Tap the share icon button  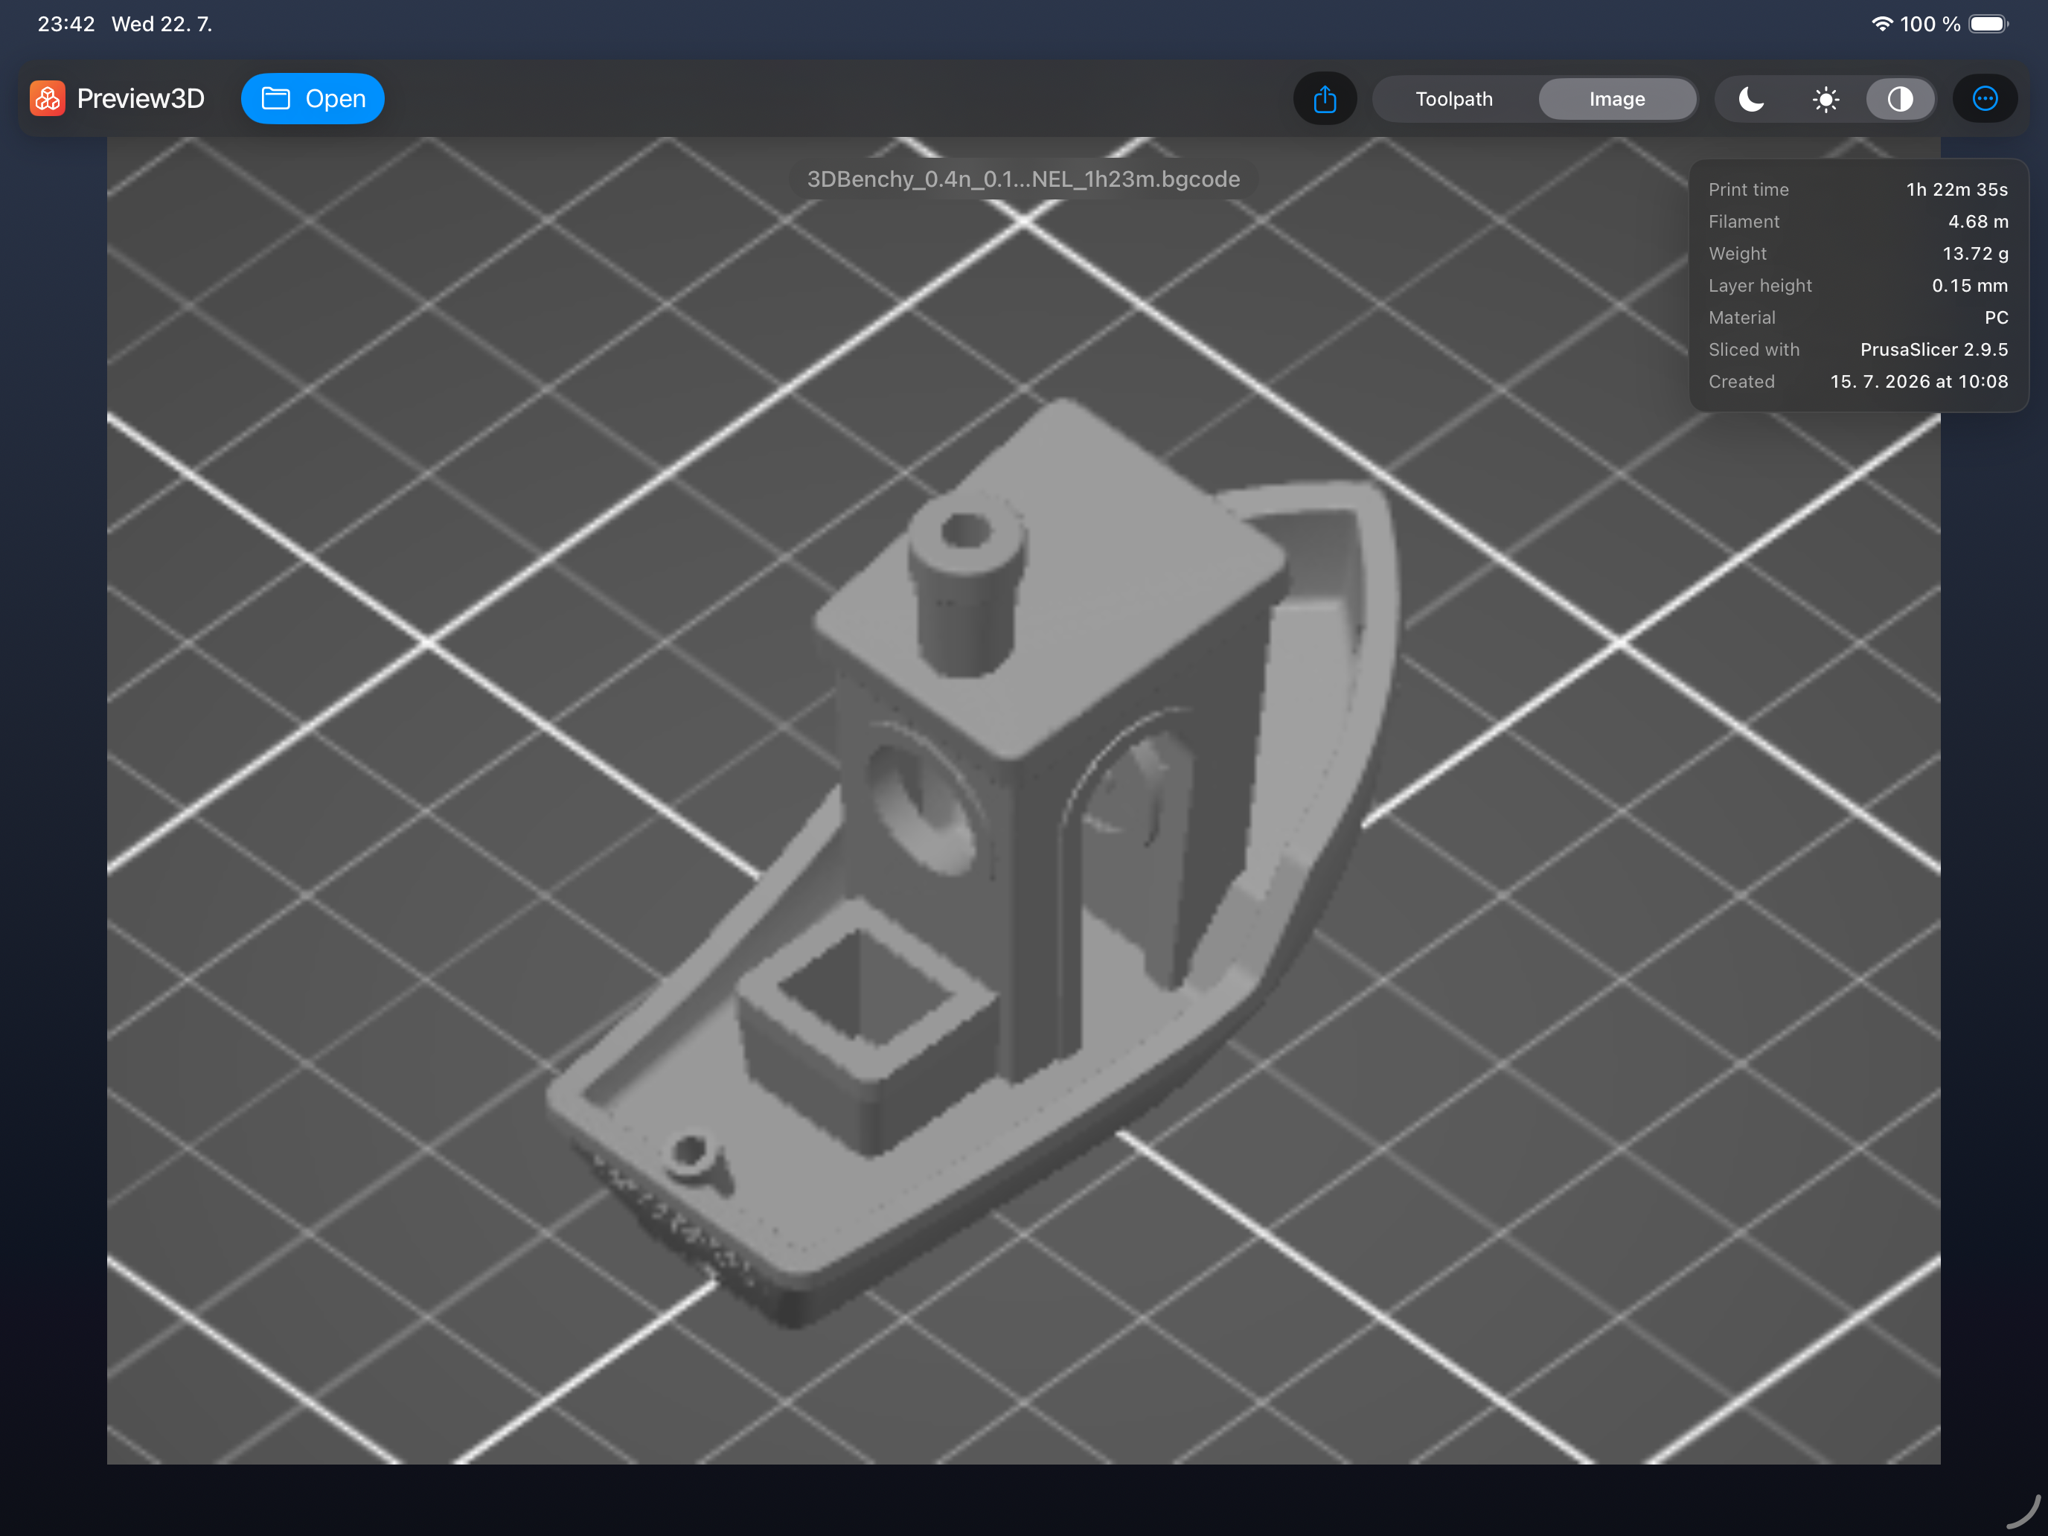(x=1325, y=98)
